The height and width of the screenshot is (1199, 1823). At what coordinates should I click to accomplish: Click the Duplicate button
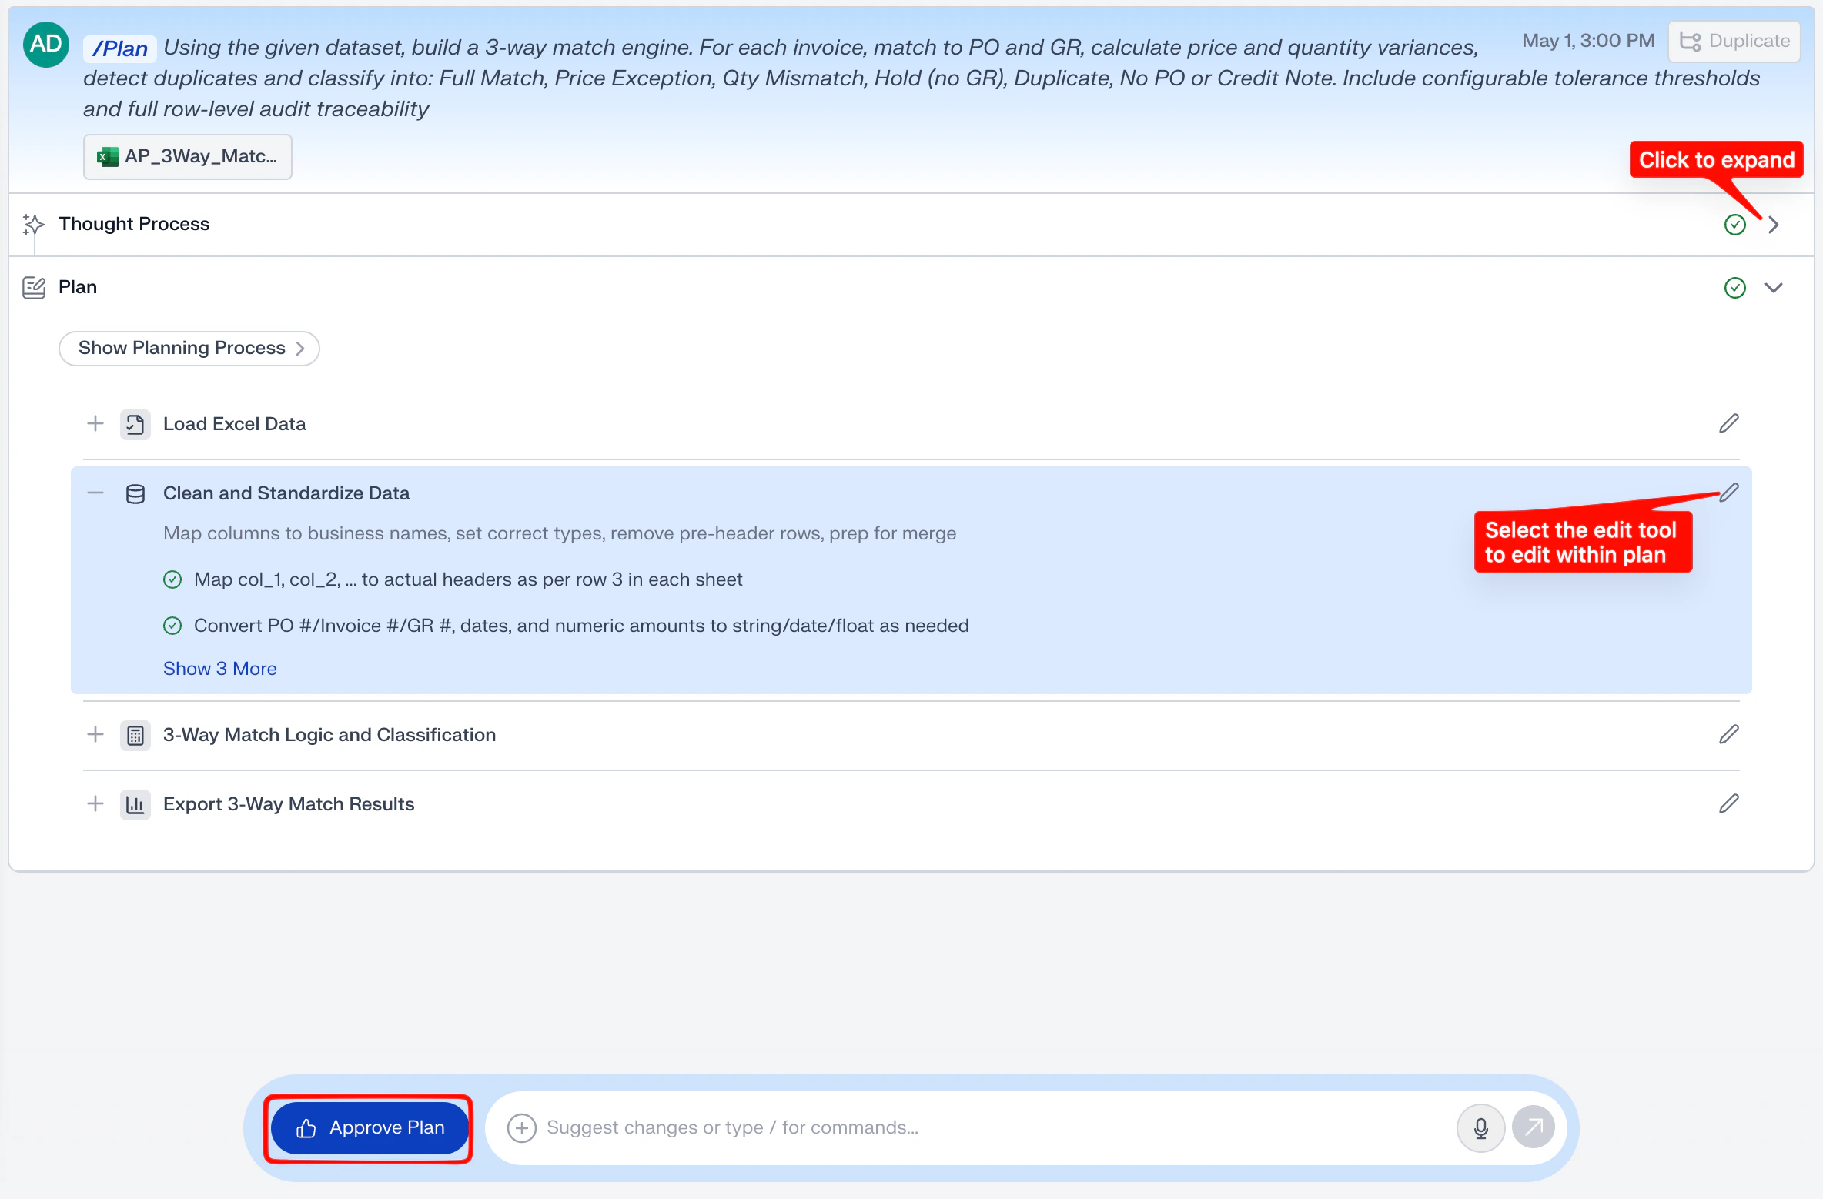click(1734, 42)
